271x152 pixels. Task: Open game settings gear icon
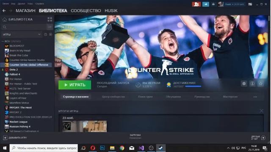coord(244,84)
